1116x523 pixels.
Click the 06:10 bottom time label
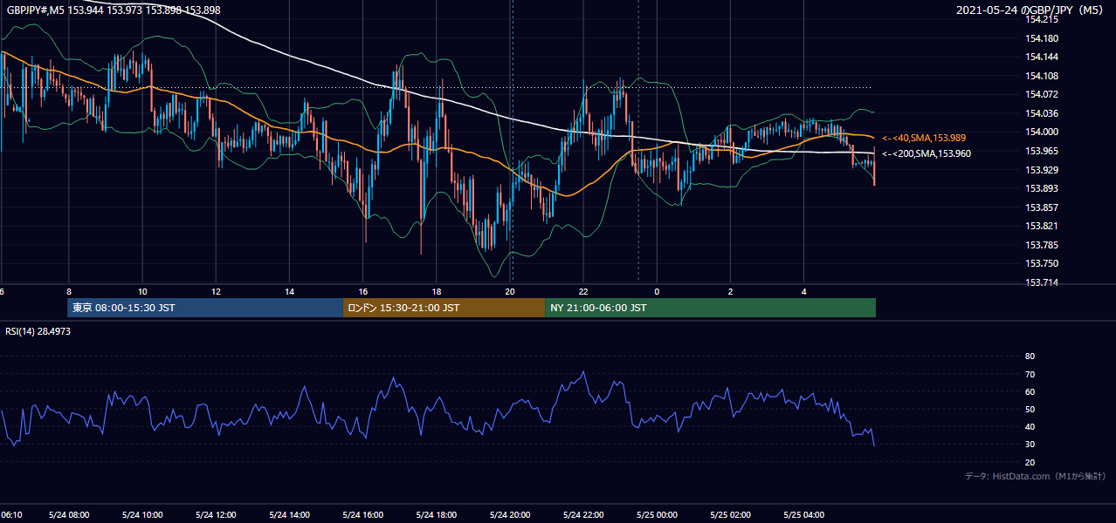coord(11,515)
